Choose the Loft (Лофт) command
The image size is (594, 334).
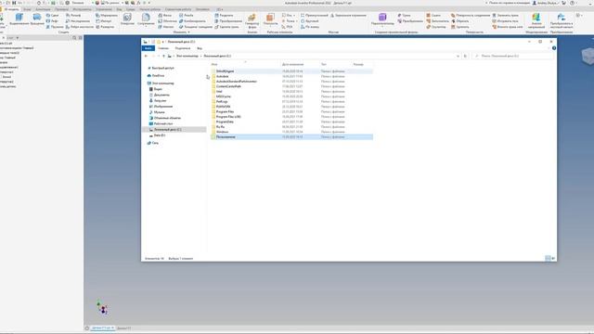click(52, 21)
